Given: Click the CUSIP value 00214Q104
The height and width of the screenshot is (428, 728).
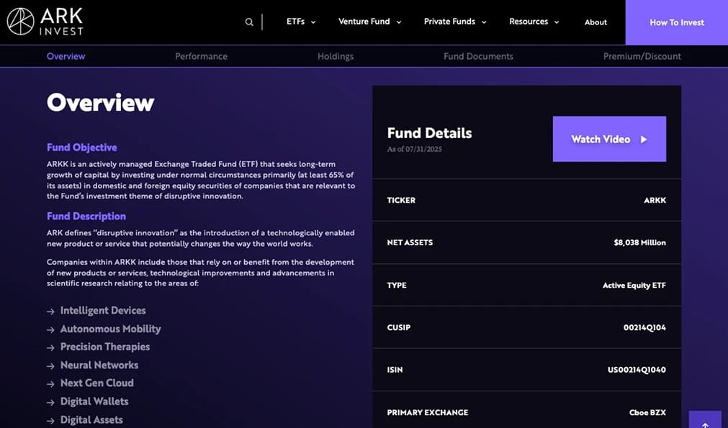Looking at the screenshot, I should pyautogui.click(x=644, y=327).
